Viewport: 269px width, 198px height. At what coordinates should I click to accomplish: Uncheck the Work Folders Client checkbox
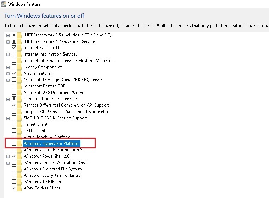point(14,188)
